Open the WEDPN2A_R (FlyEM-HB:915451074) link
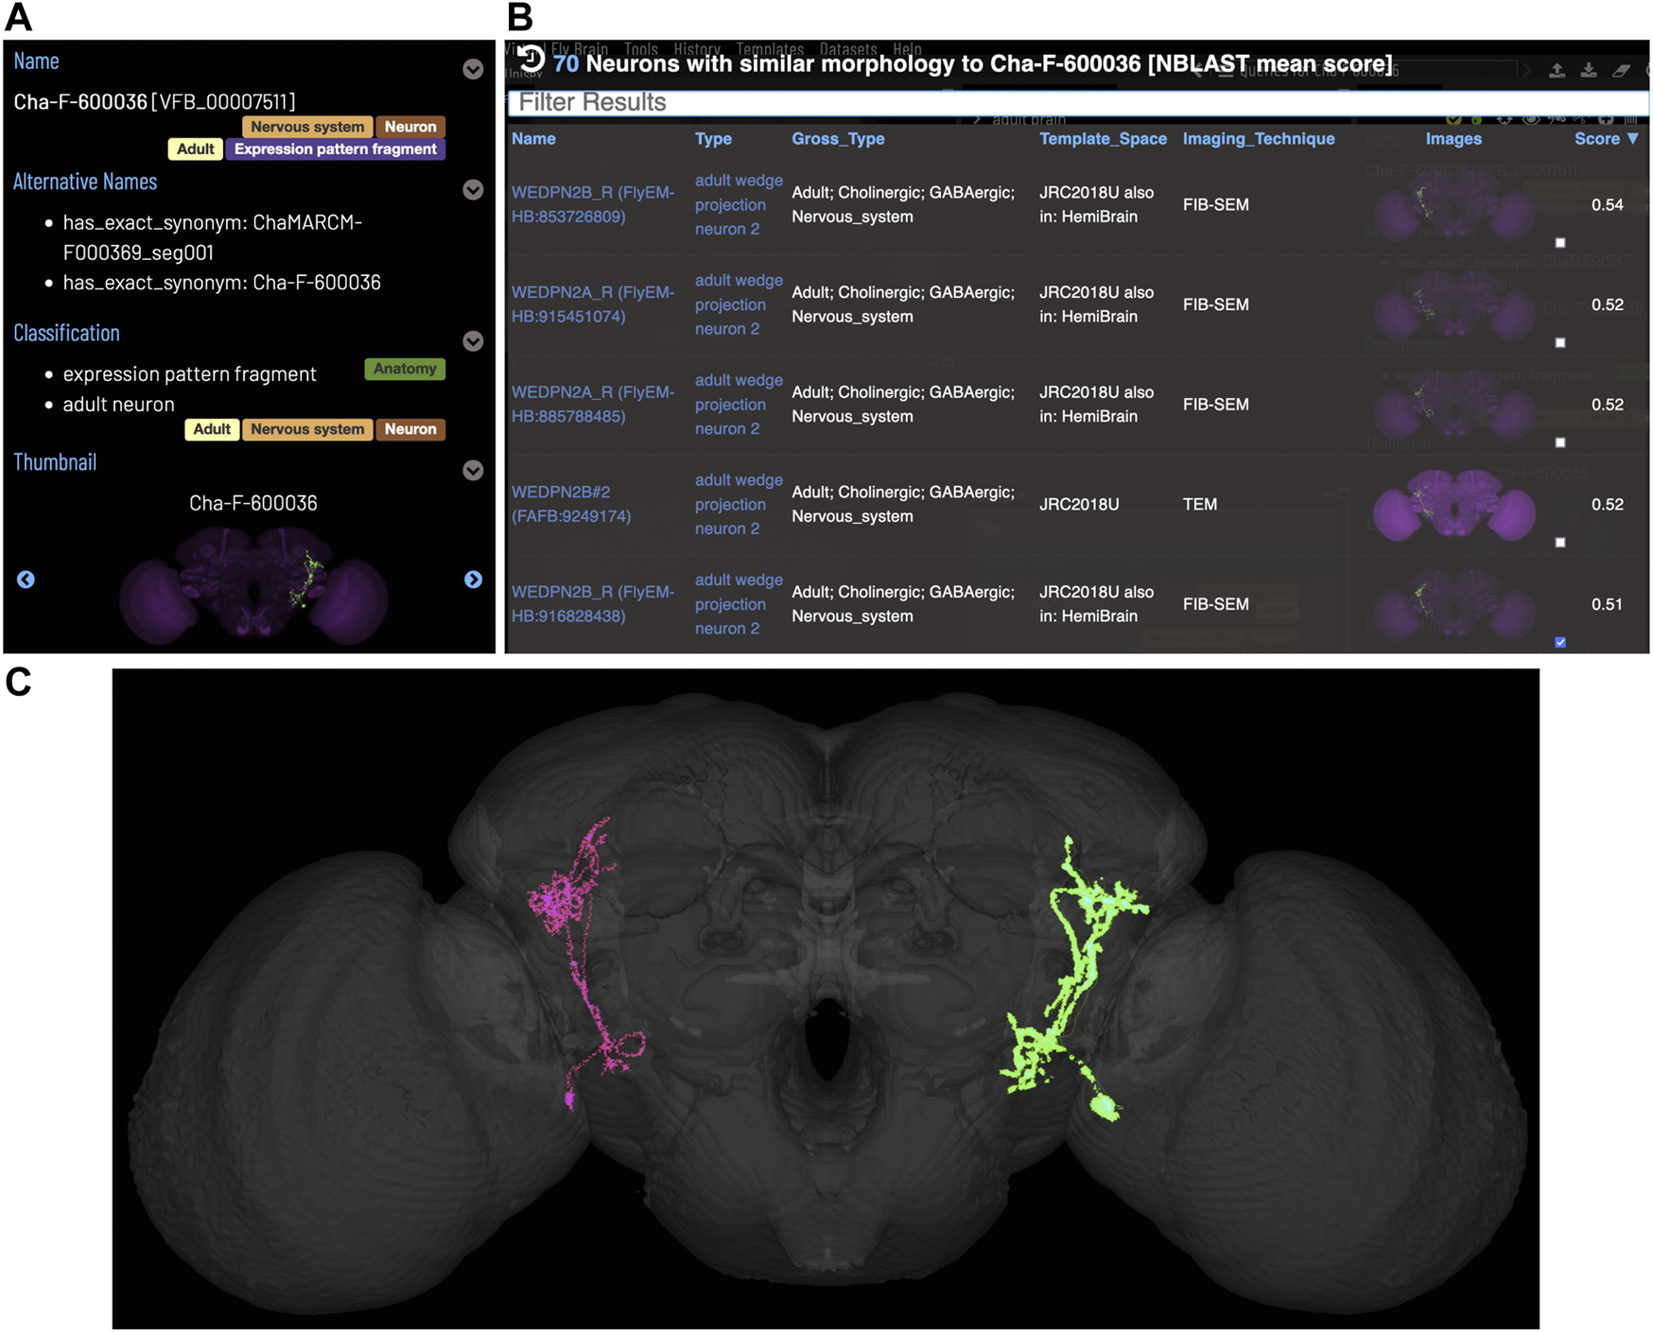Screen dimensions: 1653x1332 point(592,304)
